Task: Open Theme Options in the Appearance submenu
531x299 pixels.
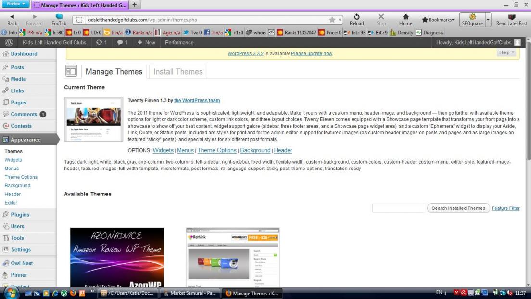Action: 21,177
